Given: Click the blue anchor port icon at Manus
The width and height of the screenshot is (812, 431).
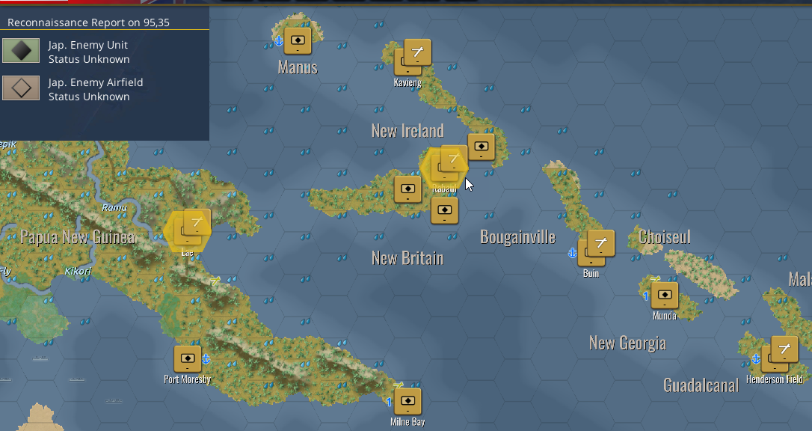Looking at the screenshot, I should click(279, 40).
